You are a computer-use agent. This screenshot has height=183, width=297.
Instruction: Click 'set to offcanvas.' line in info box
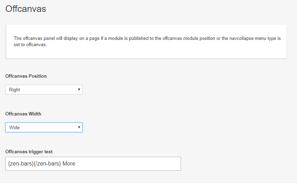(30, 45)
